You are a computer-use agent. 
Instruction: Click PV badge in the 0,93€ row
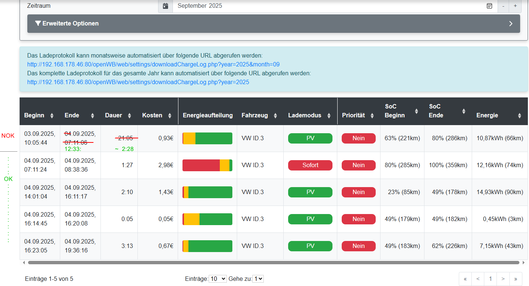coord(310,138)
